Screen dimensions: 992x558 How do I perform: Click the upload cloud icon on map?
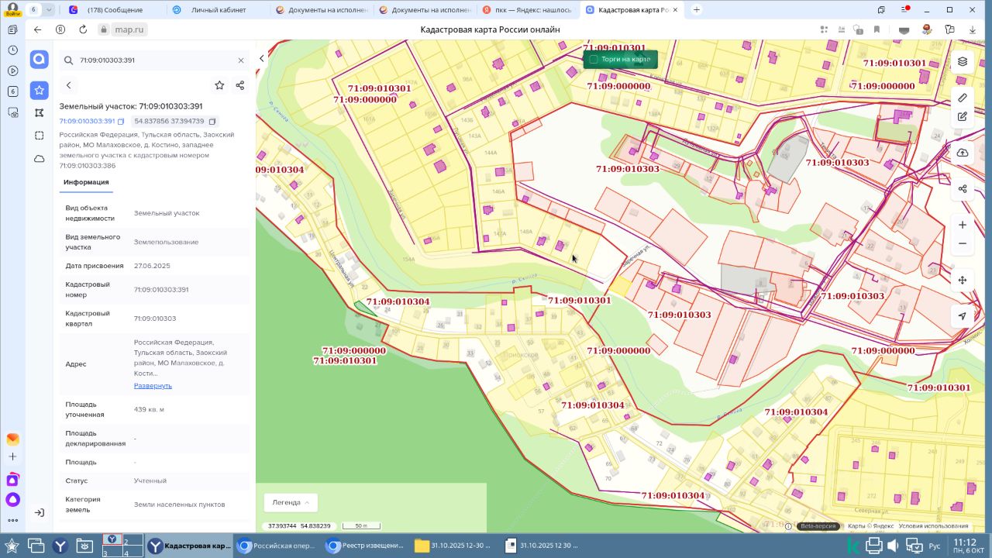tap(963, 153)
